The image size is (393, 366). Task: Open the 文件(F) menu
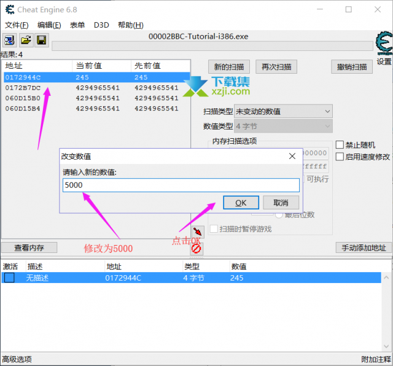point(17,25)
